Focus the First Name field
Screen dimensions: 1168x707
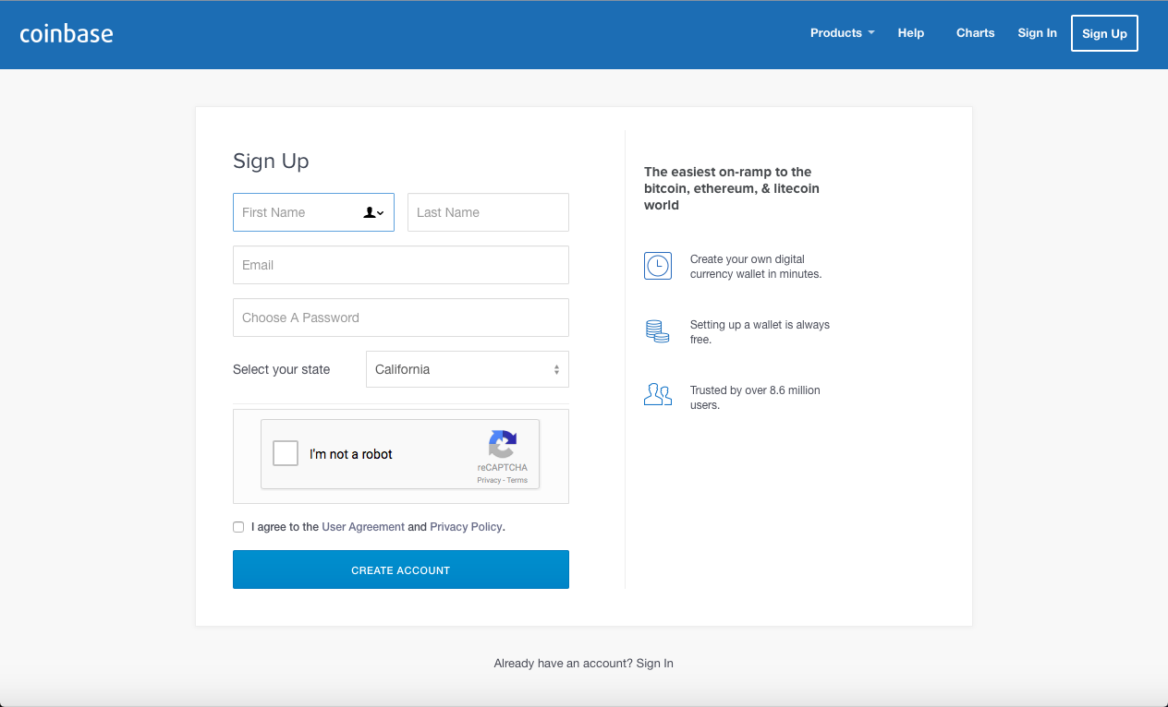[x=313, y=212]
